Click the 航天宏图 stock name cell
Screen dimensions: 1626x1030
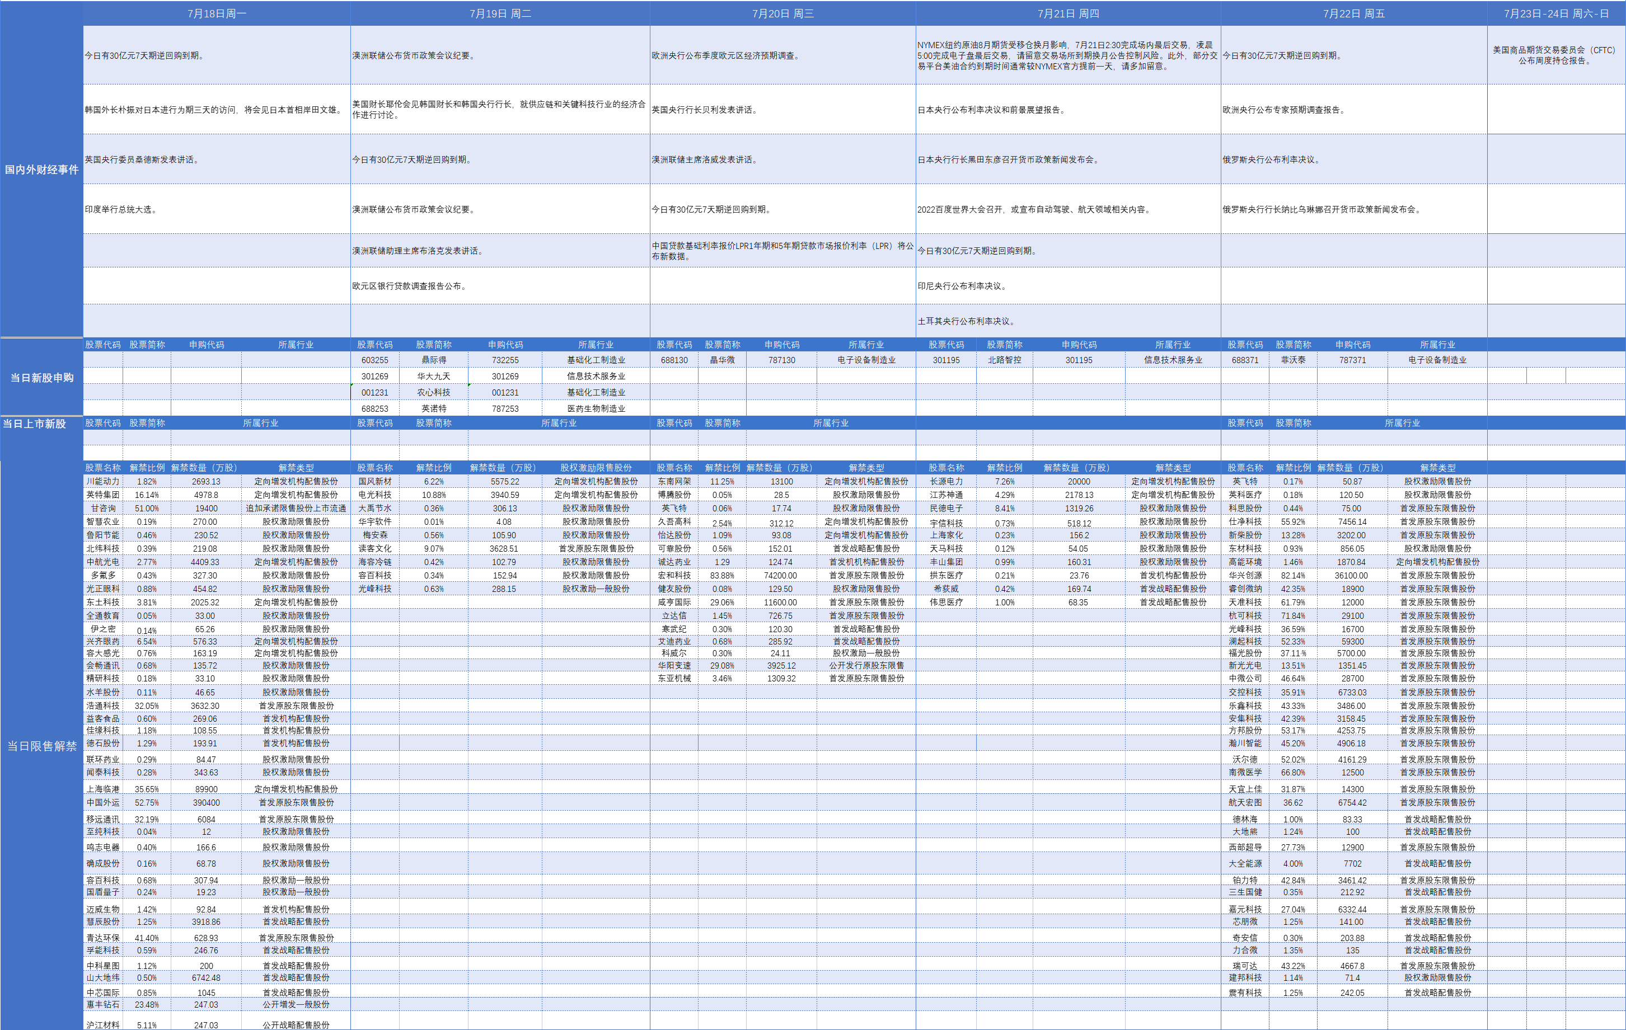[1244, 802]
